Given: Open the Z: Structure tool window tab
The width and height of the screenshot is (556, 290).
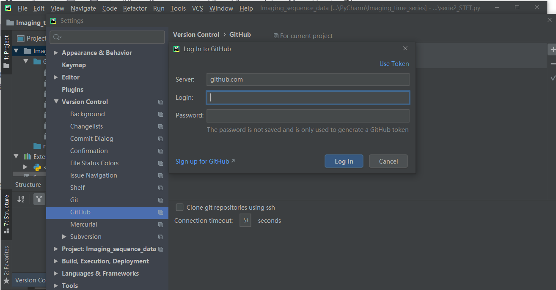Looking at the screenshot, I should coord(6,214).
